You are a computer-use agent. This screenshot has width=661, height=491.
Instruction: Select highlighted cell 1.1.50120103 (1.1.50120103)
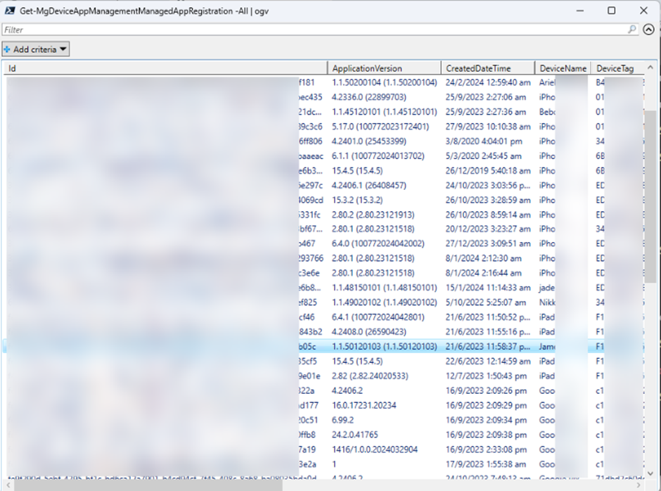[384, 347]
